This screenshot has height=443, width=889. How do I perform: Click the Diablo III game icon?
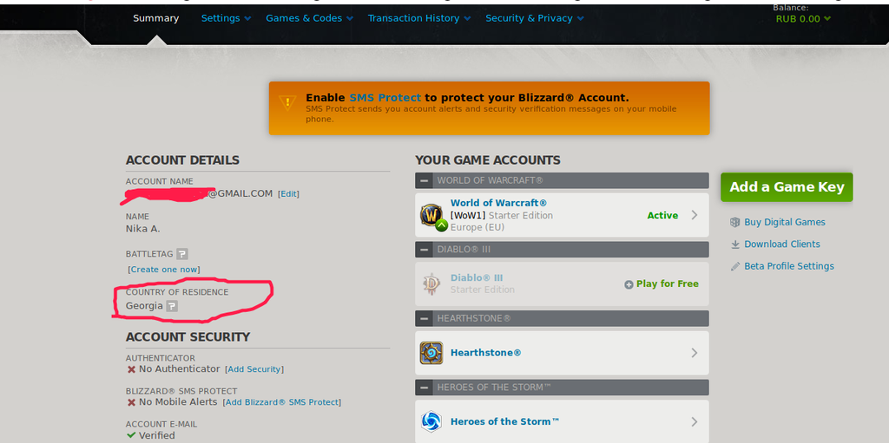point(432,283)
